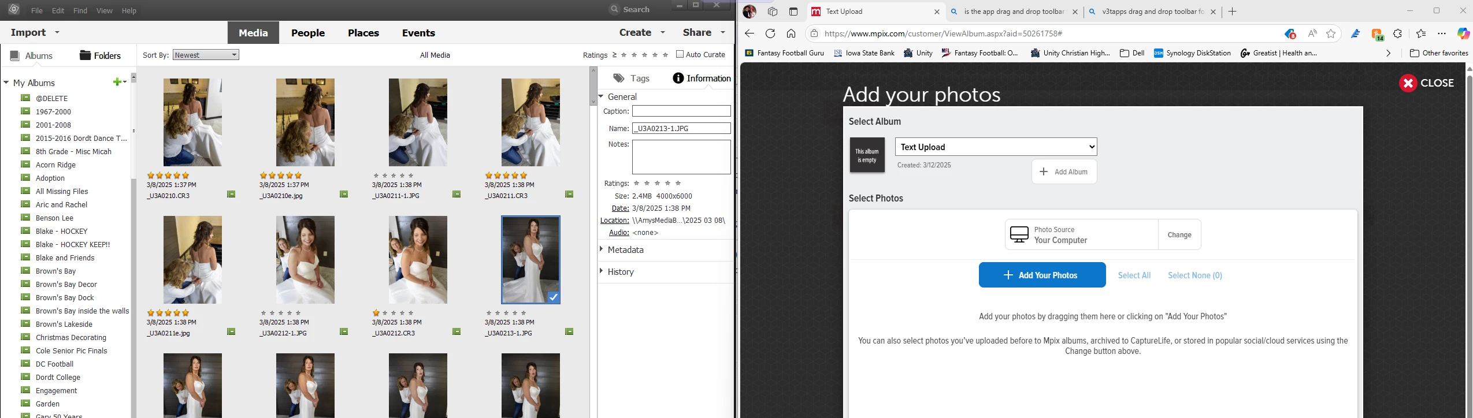Enable the Auto Curate checkbox
Image resolution: width=1473 pixels, height=418 pixels.
click(x=680, y=54)
